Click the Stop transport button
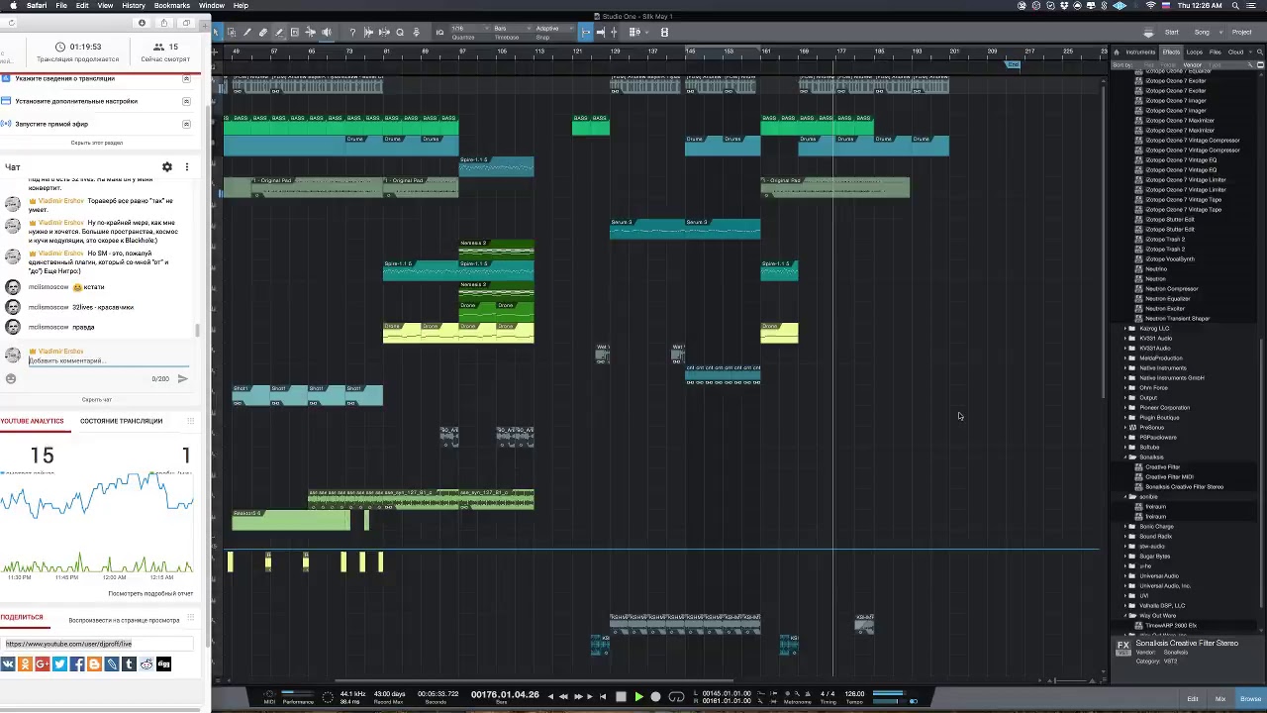This screenshot has height=713, width=1267. coord(621,697)
